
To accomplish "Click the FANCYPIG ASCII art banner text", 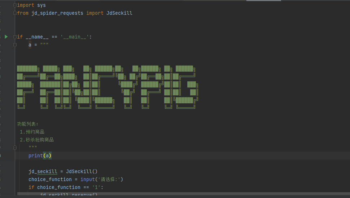I will click(x=108, y=87).
